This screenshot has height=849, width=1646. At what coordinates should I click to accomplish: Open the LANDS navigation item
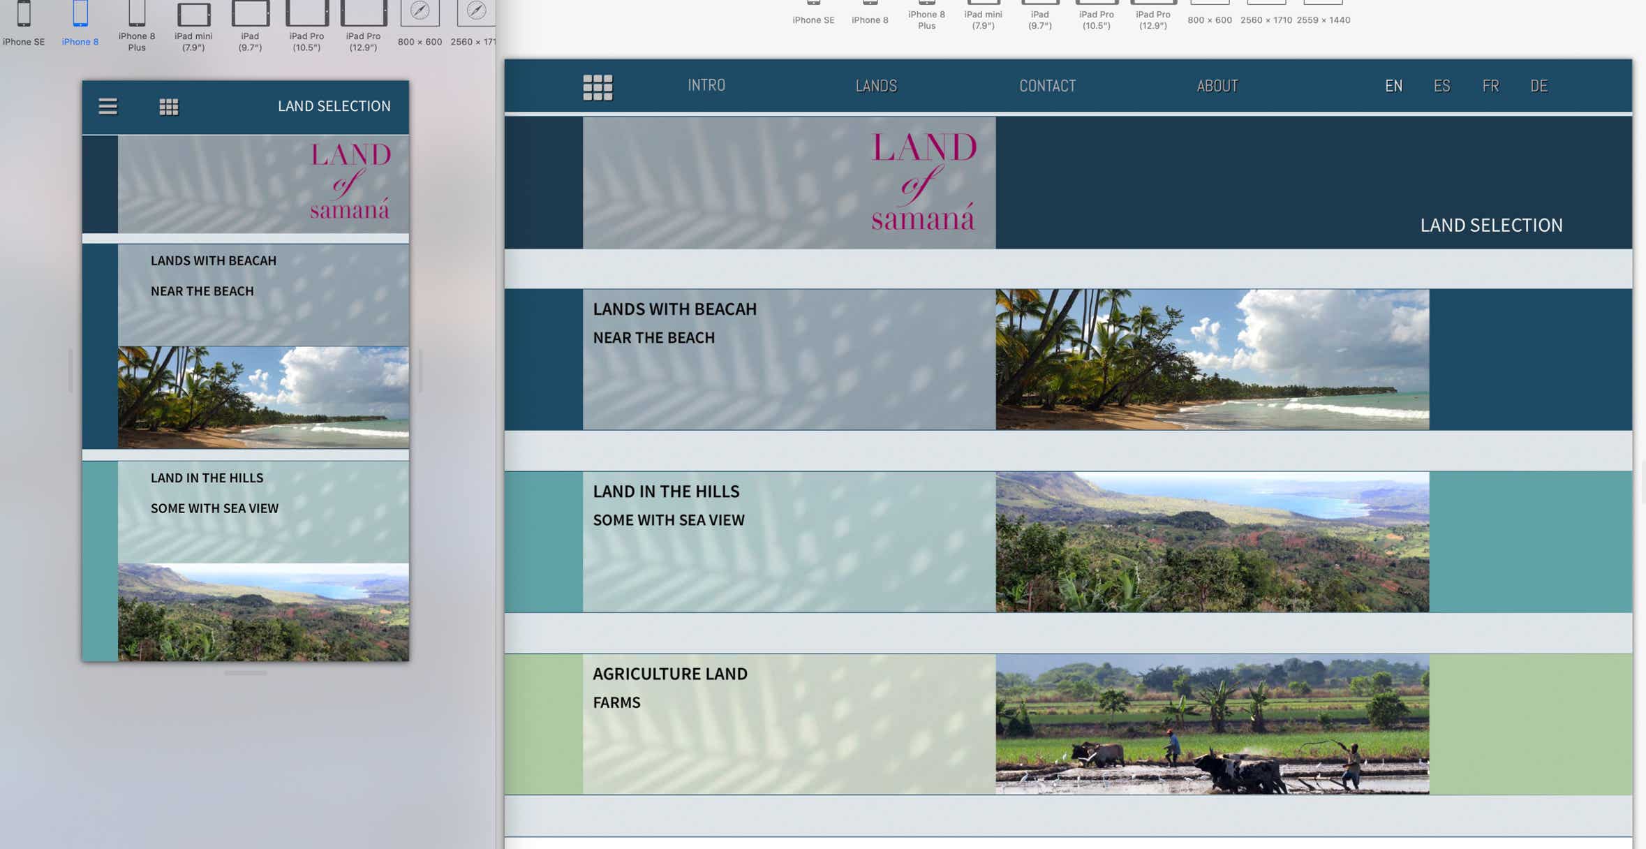point(876,86)
